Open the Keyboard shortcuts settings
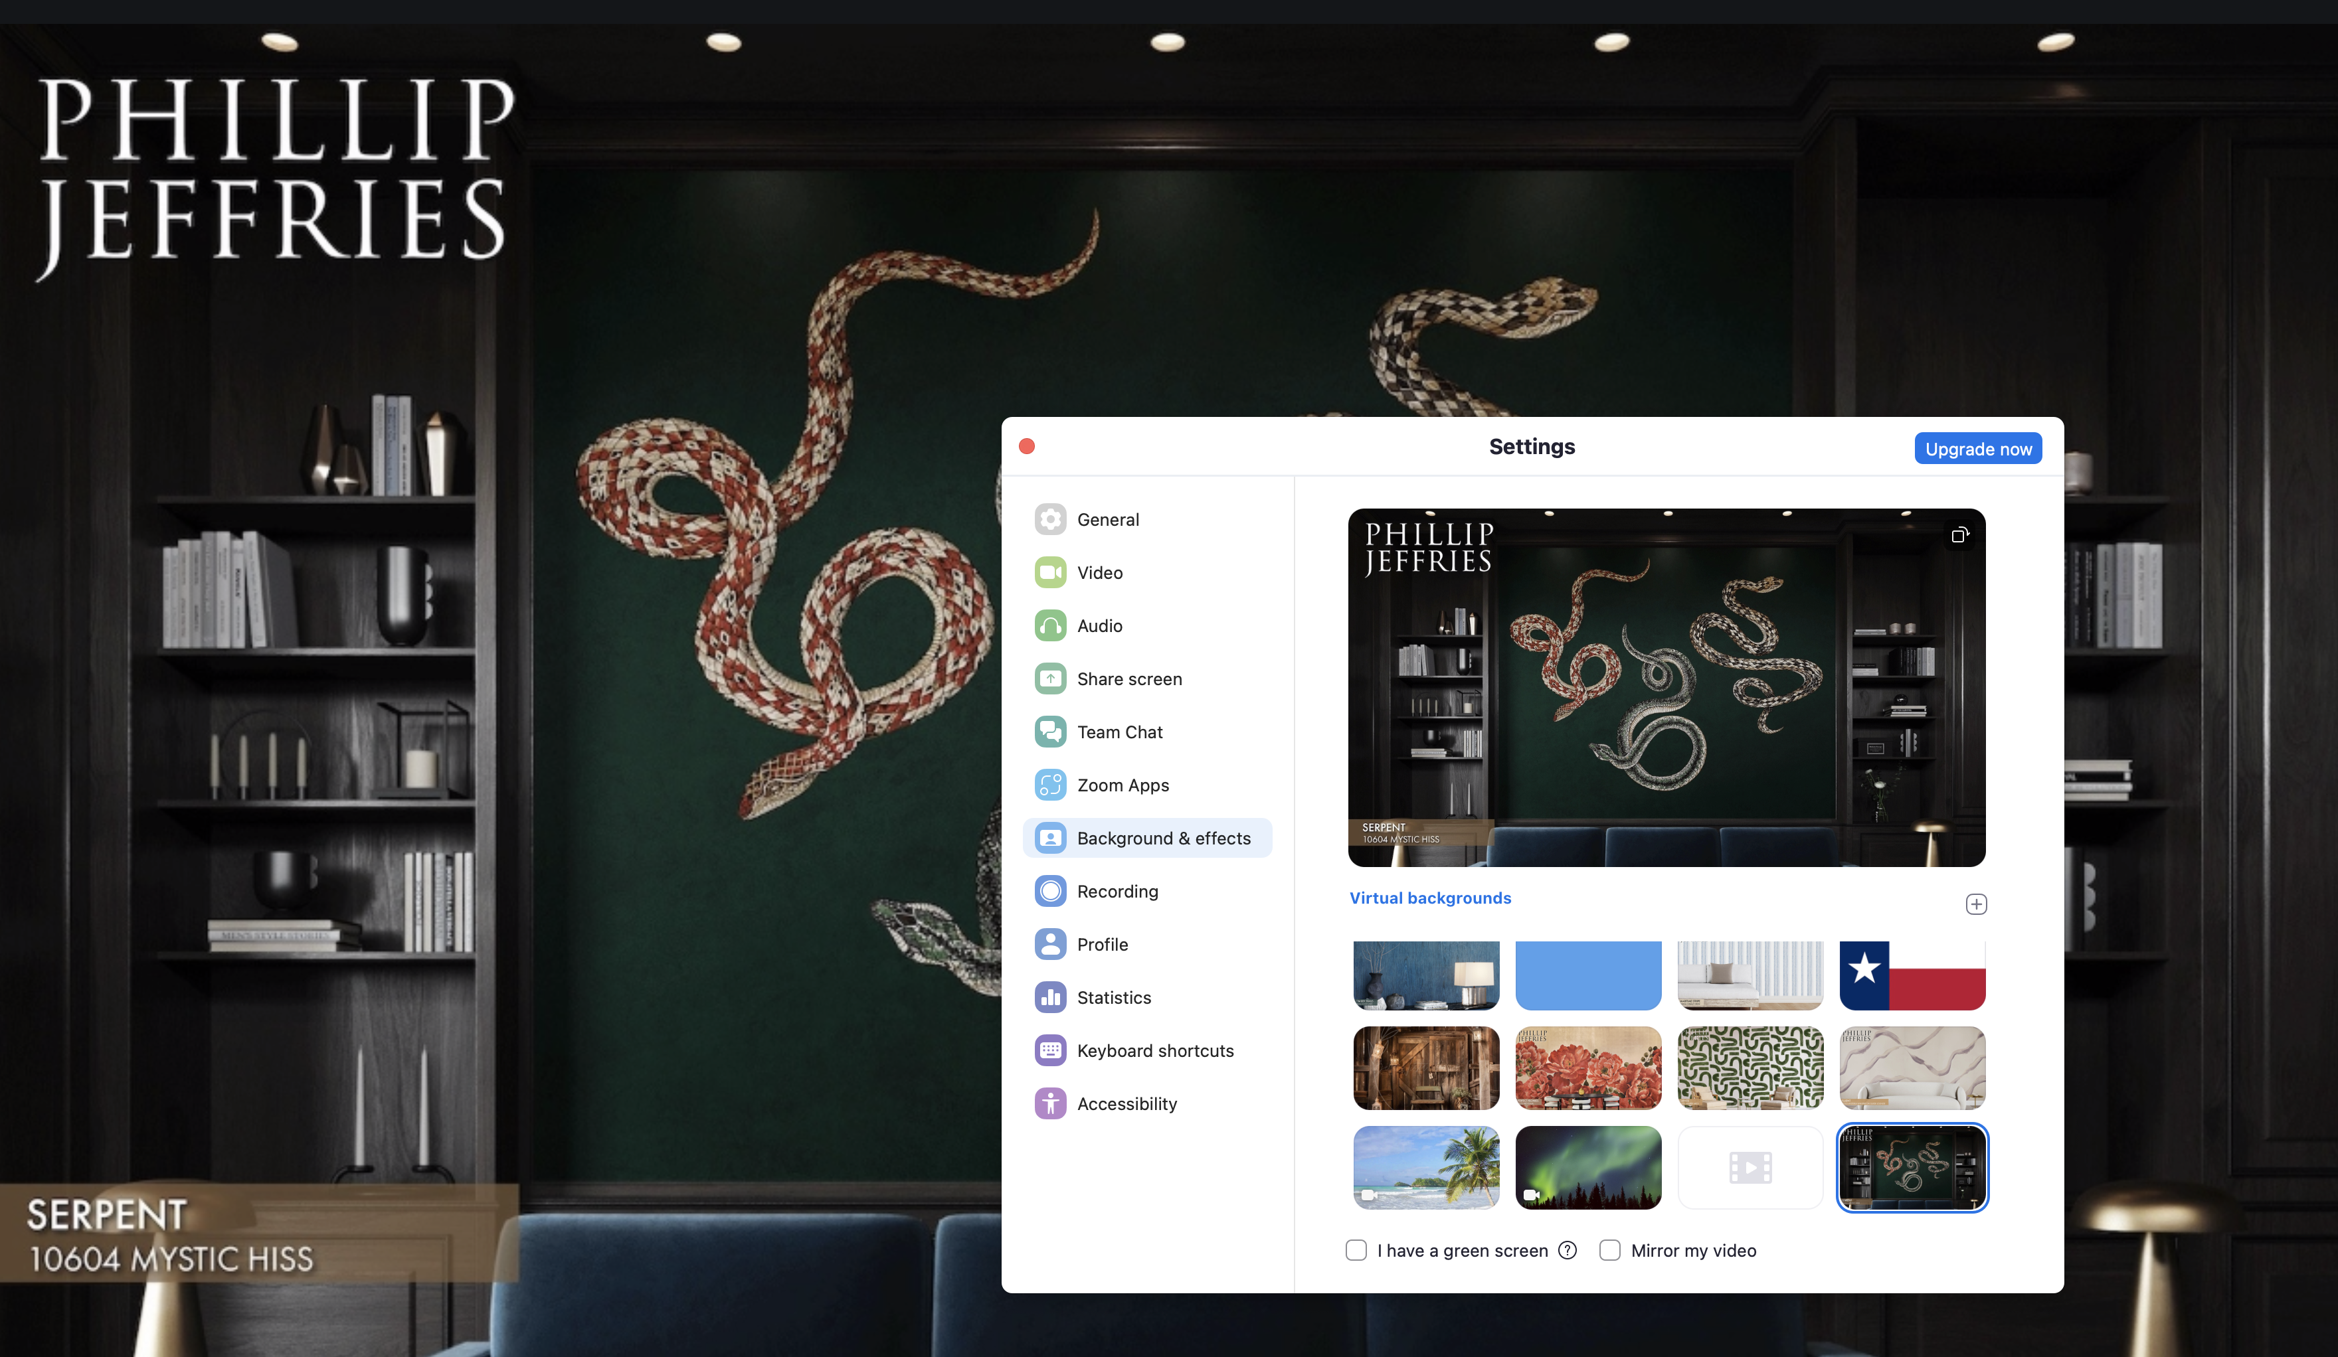Viewport: 2338px width, 1357px height. pos(1155,1050)
